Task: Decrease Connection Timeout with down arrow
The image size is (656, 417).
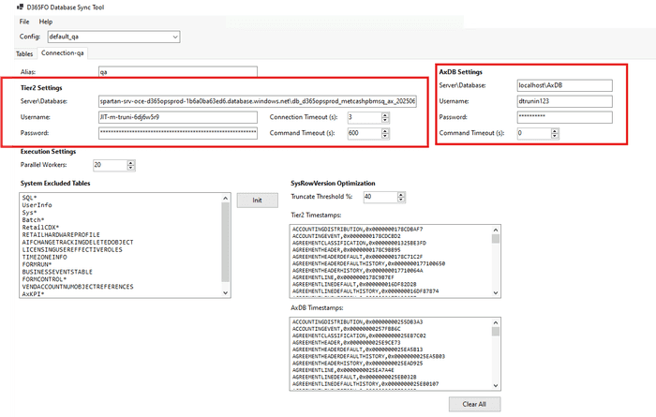Action: pyautogui.click(x=385, y=121)
